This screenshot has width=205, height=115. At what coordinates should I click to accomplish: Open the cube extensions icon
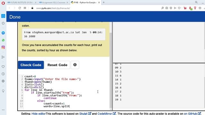(x=200, y=8)
